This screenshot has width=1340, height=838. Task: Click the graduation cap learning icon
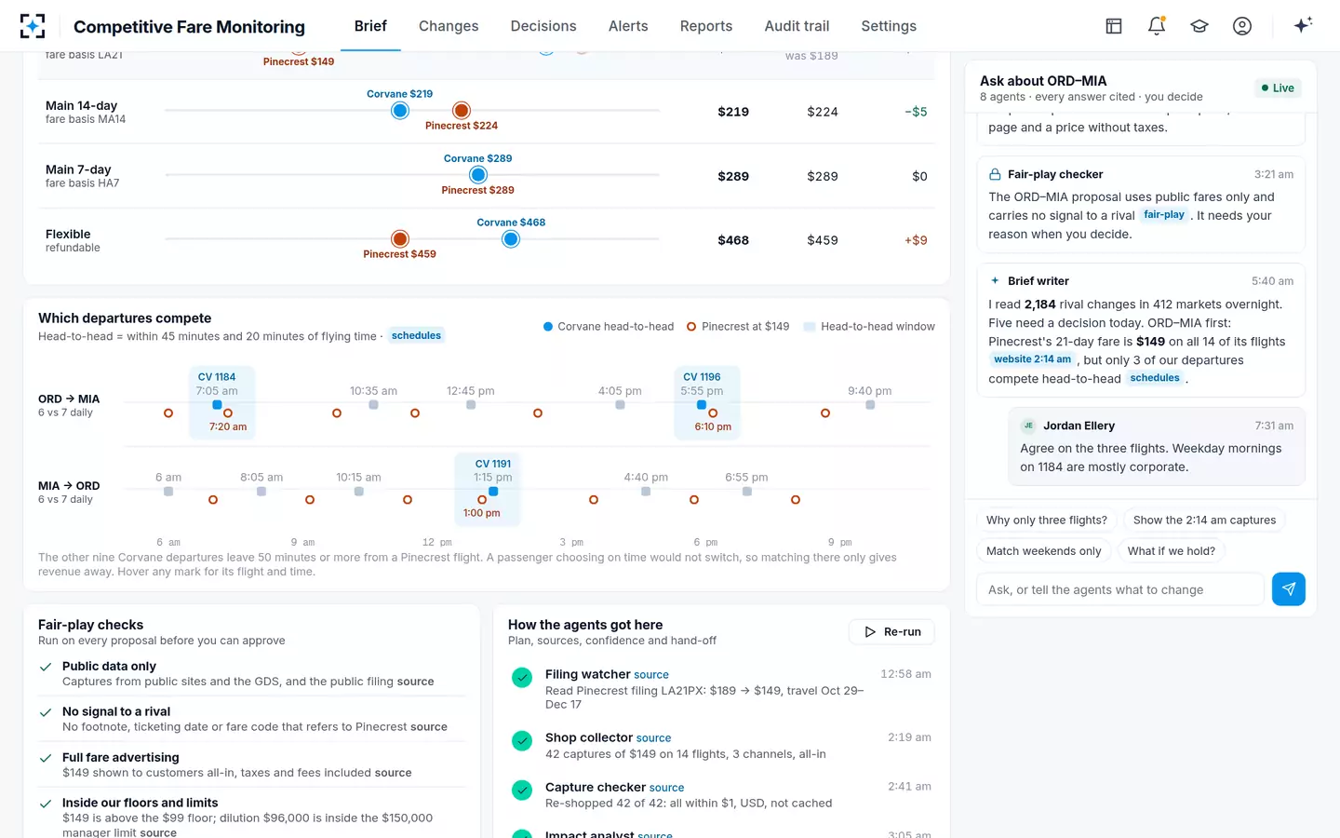click(x=1199, y=26)
